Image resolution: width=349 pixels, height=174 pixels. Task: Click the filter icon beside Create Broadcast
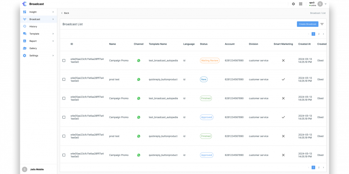(322, 24)
